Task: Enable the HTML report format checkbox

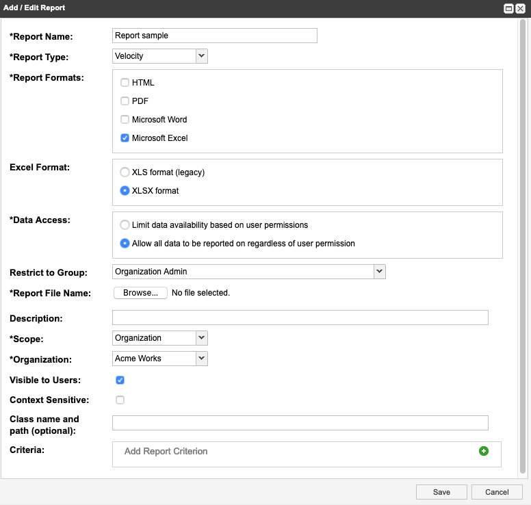Action: pos(125,83)
